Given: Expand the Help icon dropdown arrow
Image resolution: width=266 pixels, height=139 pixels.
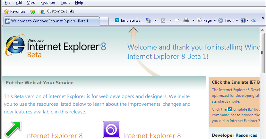Looking at the screenshot, I should point(247,20).
